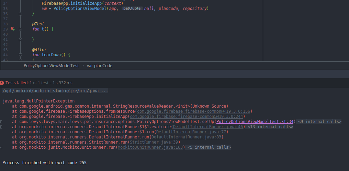Image resolution: width=349 pixels, height=171 pixels.
Task: Open the DefaultInternalRunner.java:77 link
Action: coord(191,132)
